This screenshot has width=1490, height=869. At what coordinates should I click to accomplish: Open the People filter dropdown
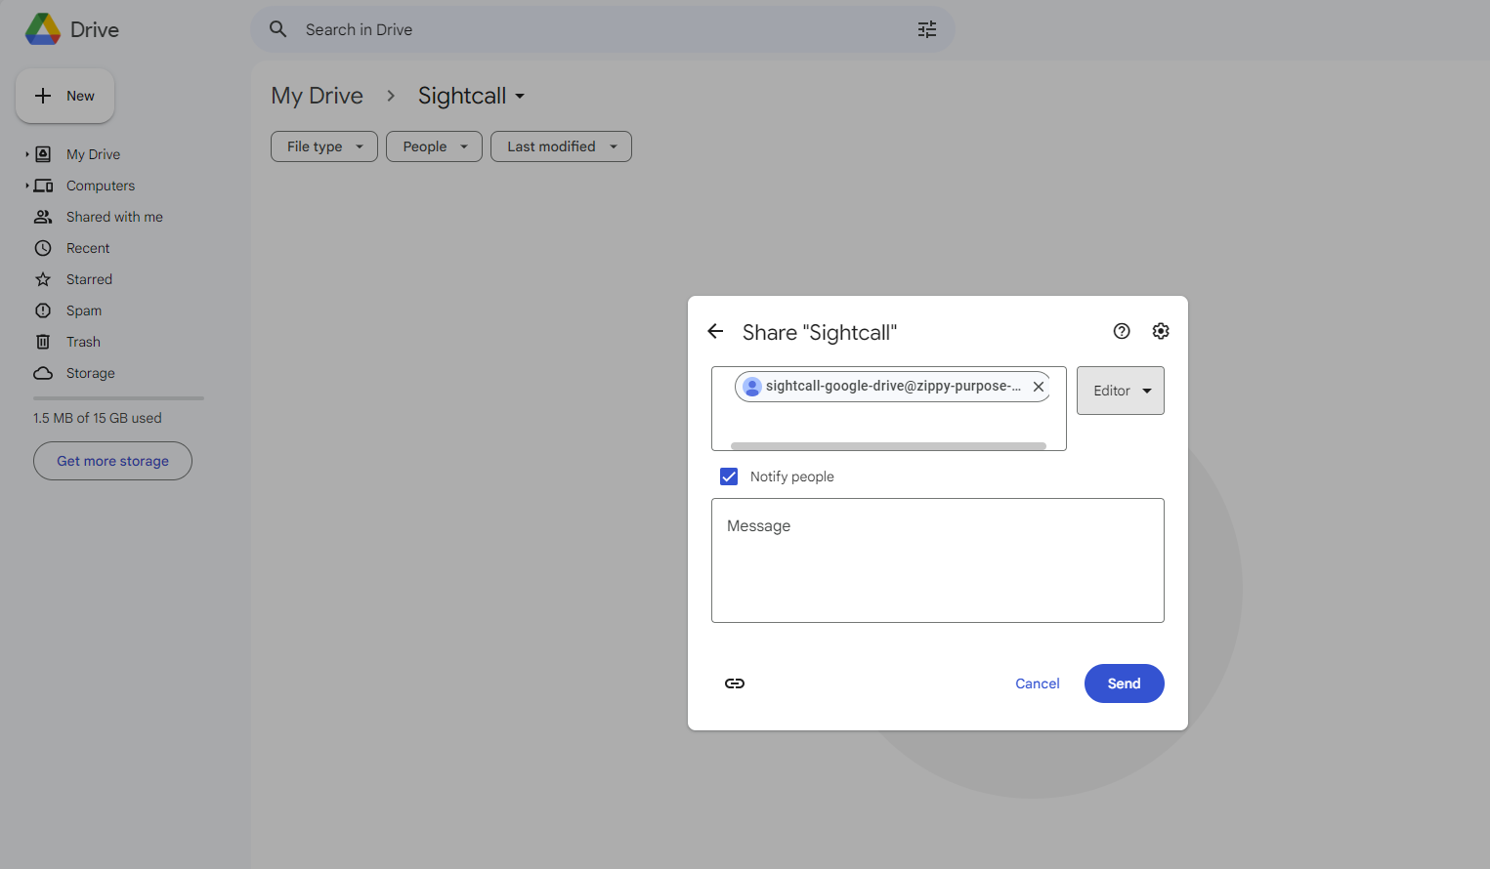[434, 146]
